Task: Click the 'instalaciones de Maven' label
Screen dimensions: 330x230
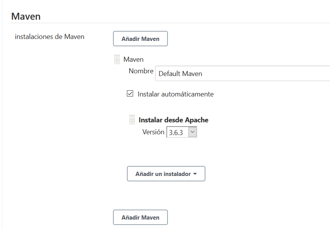Action: pyautogui.click(x=49, y=37)
